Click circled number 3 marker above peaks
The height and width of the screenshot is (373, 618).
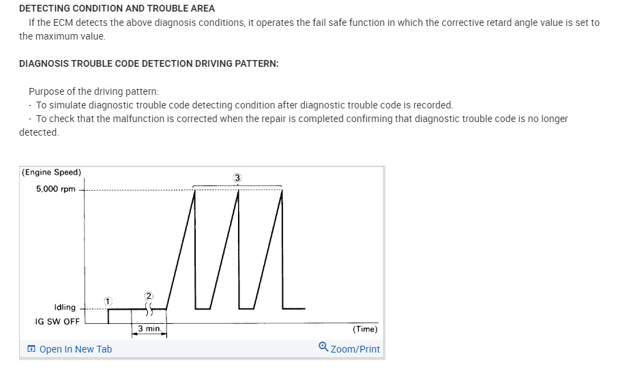pos(237,178)
